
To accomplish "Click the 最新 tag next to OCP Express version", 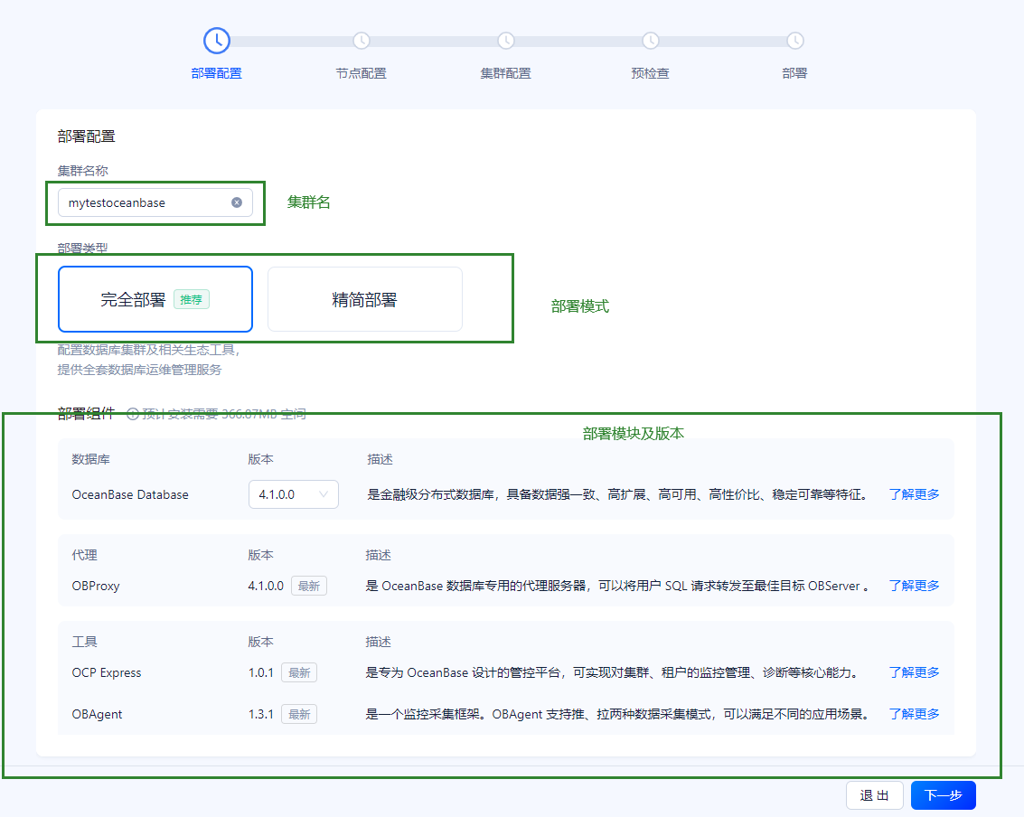I will click(299, 672).
